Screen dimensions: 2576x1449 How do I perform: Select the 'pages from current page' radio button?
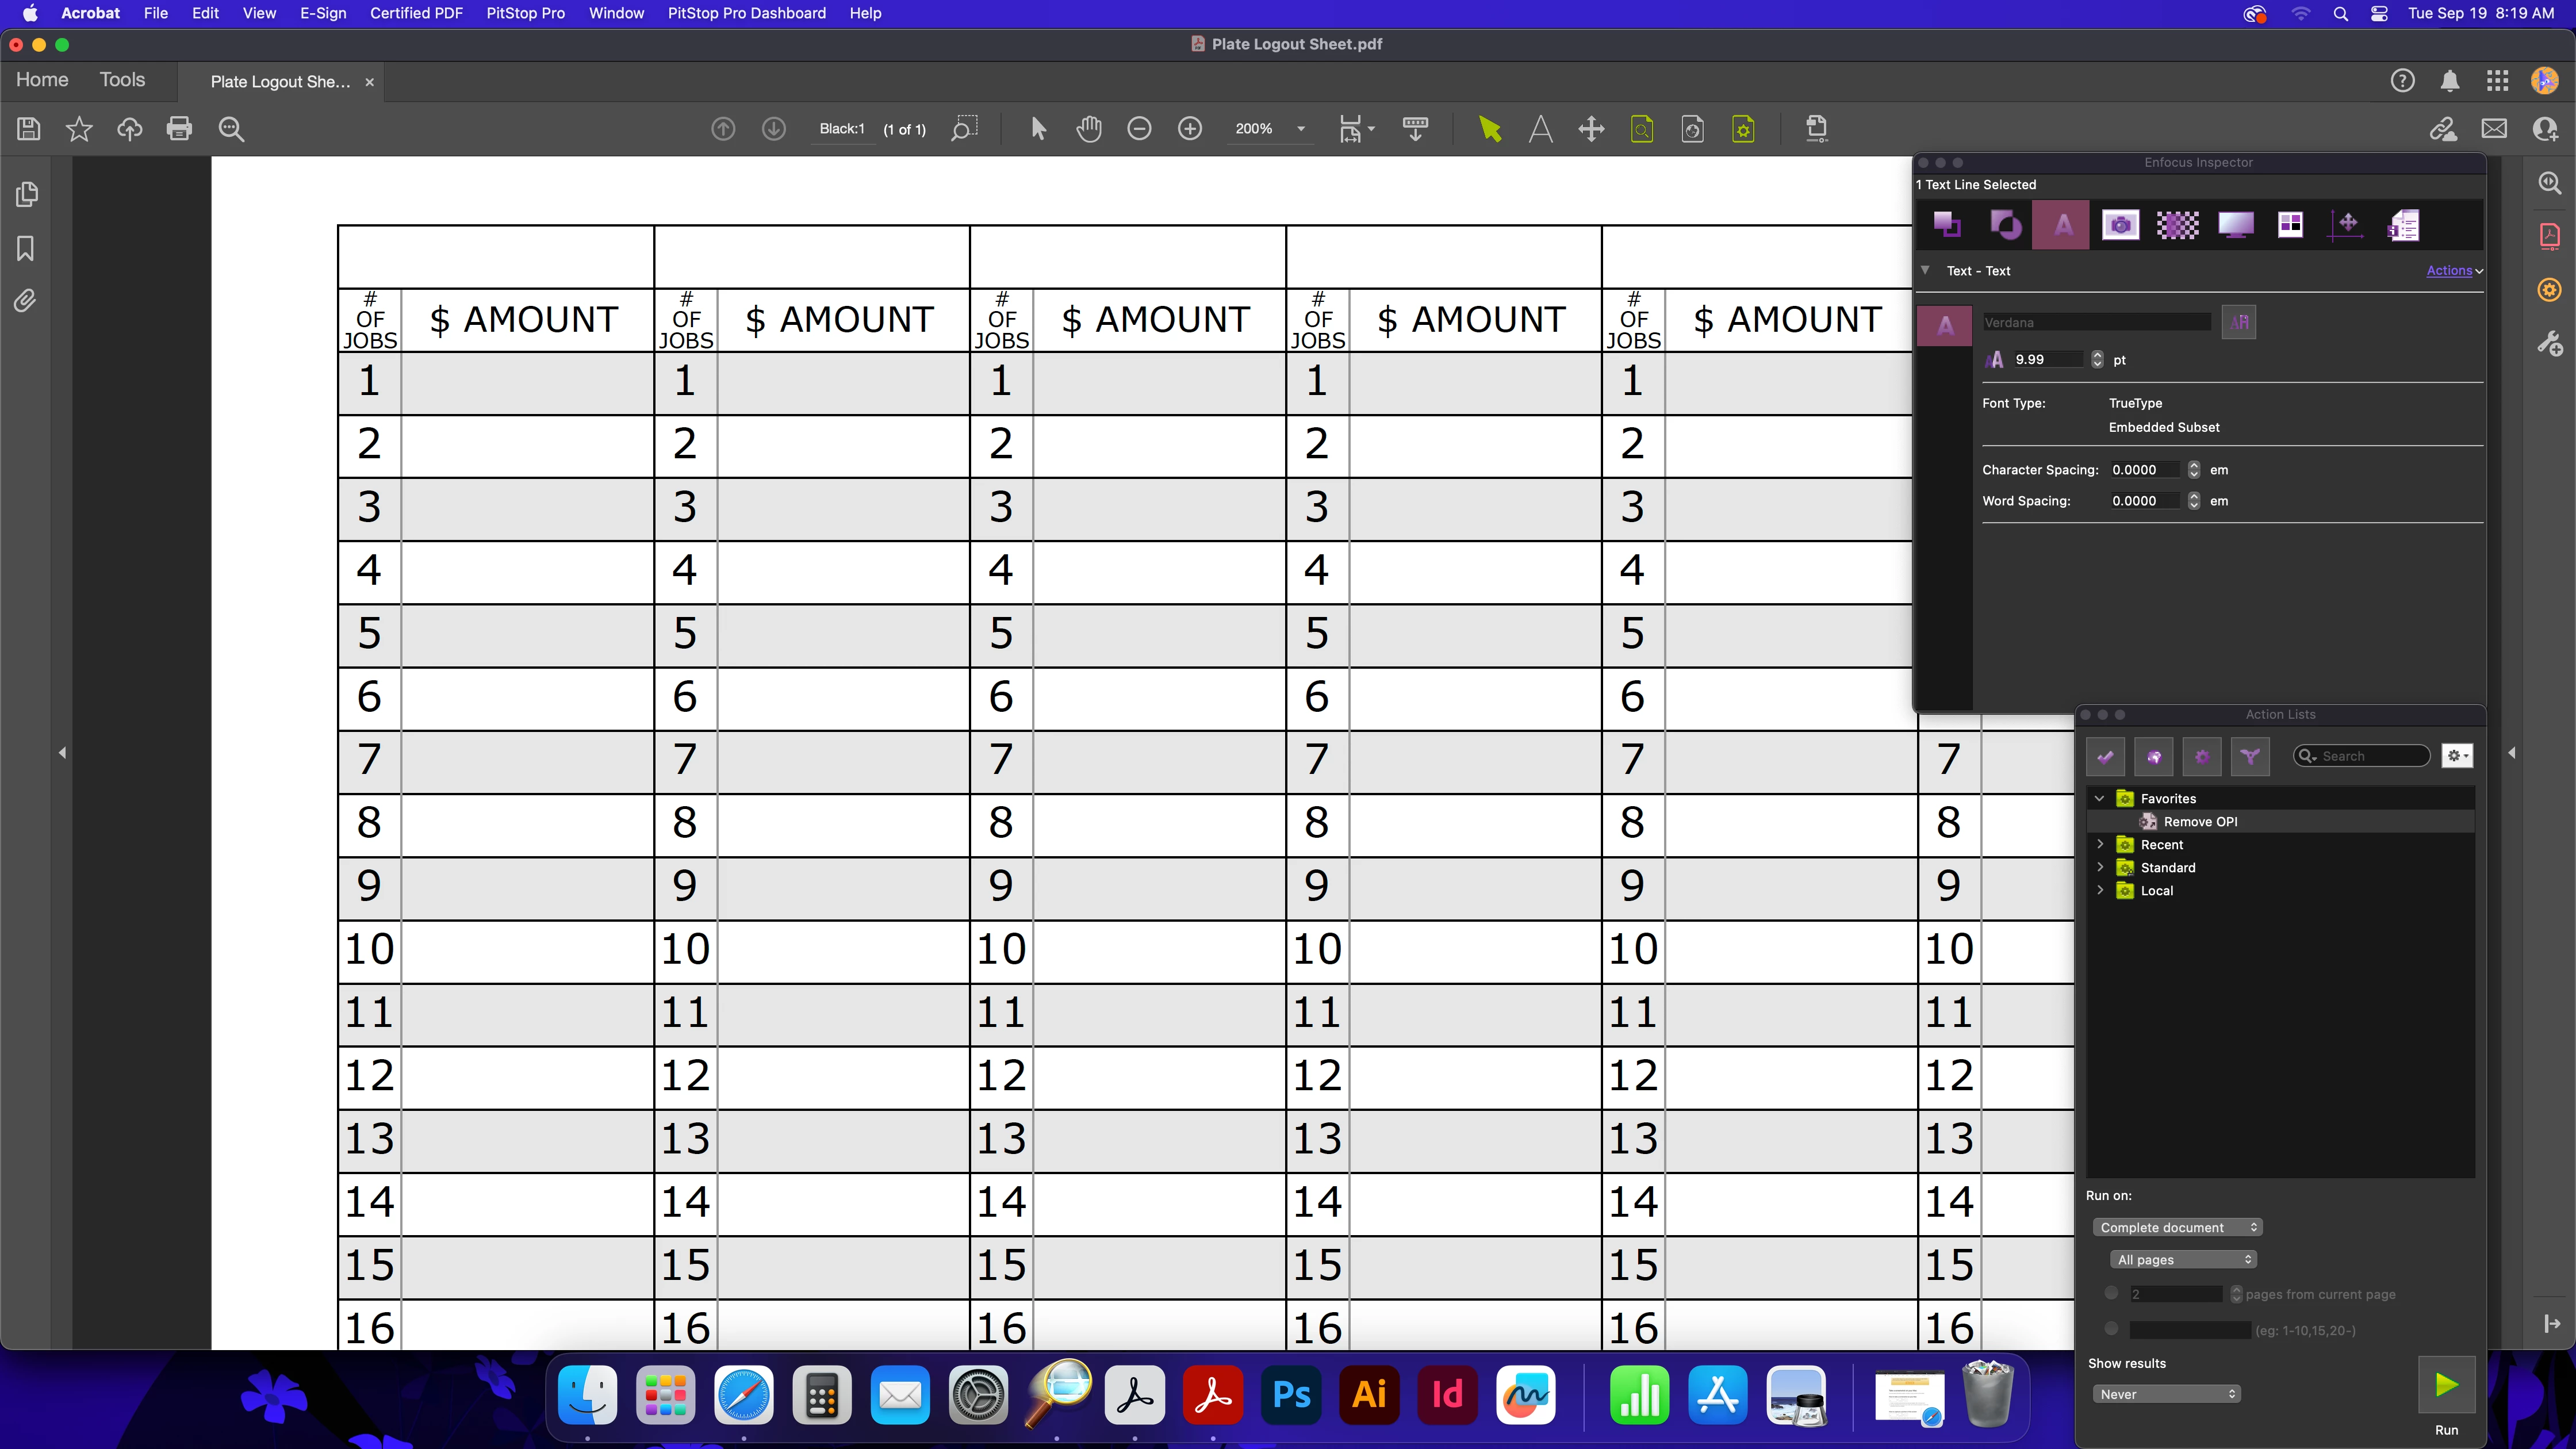coord(2111,1293)
